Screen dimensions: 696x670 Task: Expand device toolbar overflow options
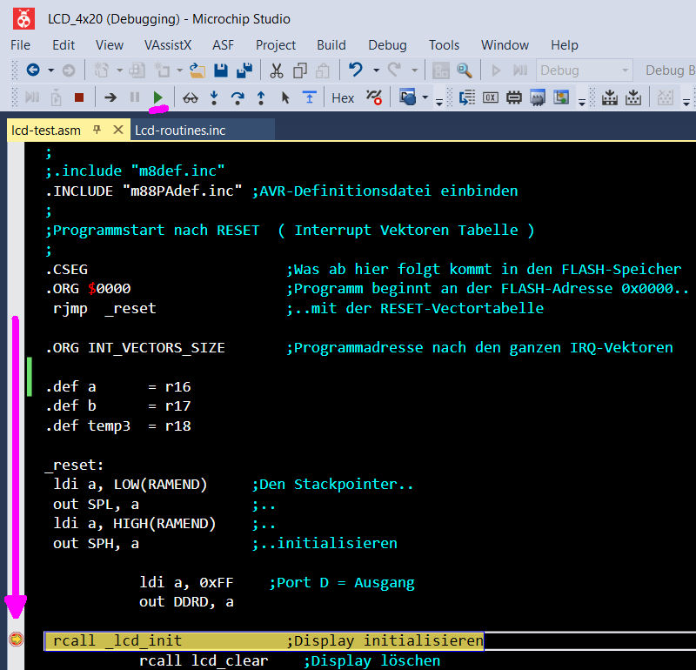(x=686, y=103)
